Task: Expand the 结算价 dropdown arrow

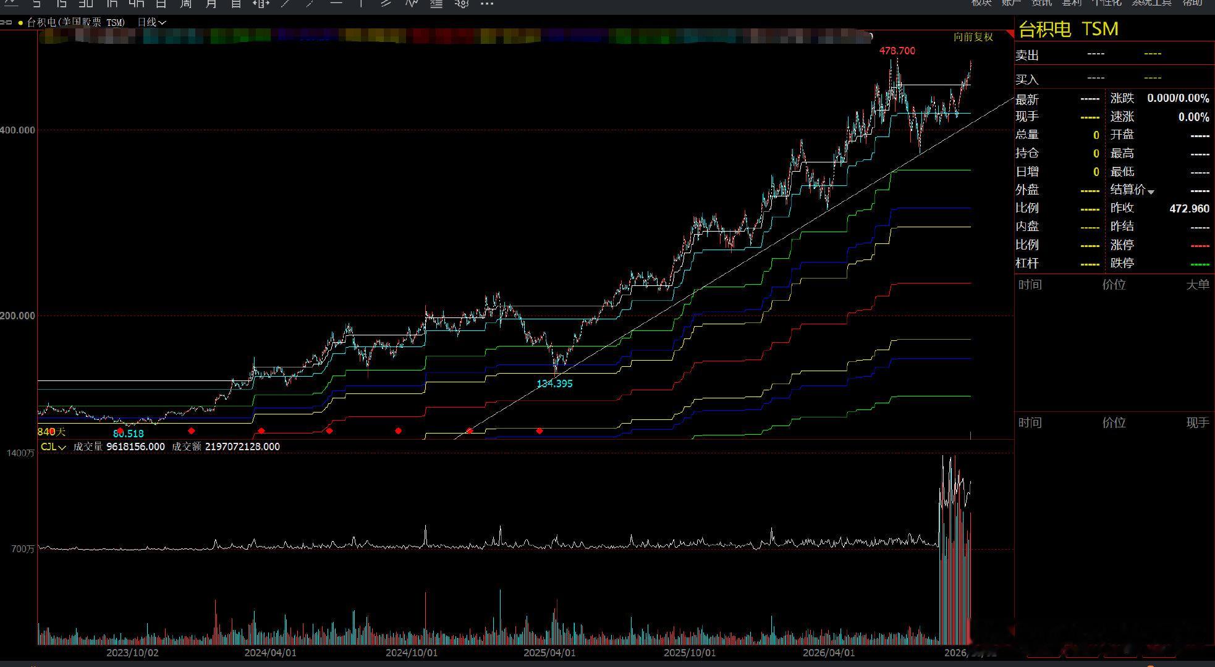Action: coord(1151,192)
